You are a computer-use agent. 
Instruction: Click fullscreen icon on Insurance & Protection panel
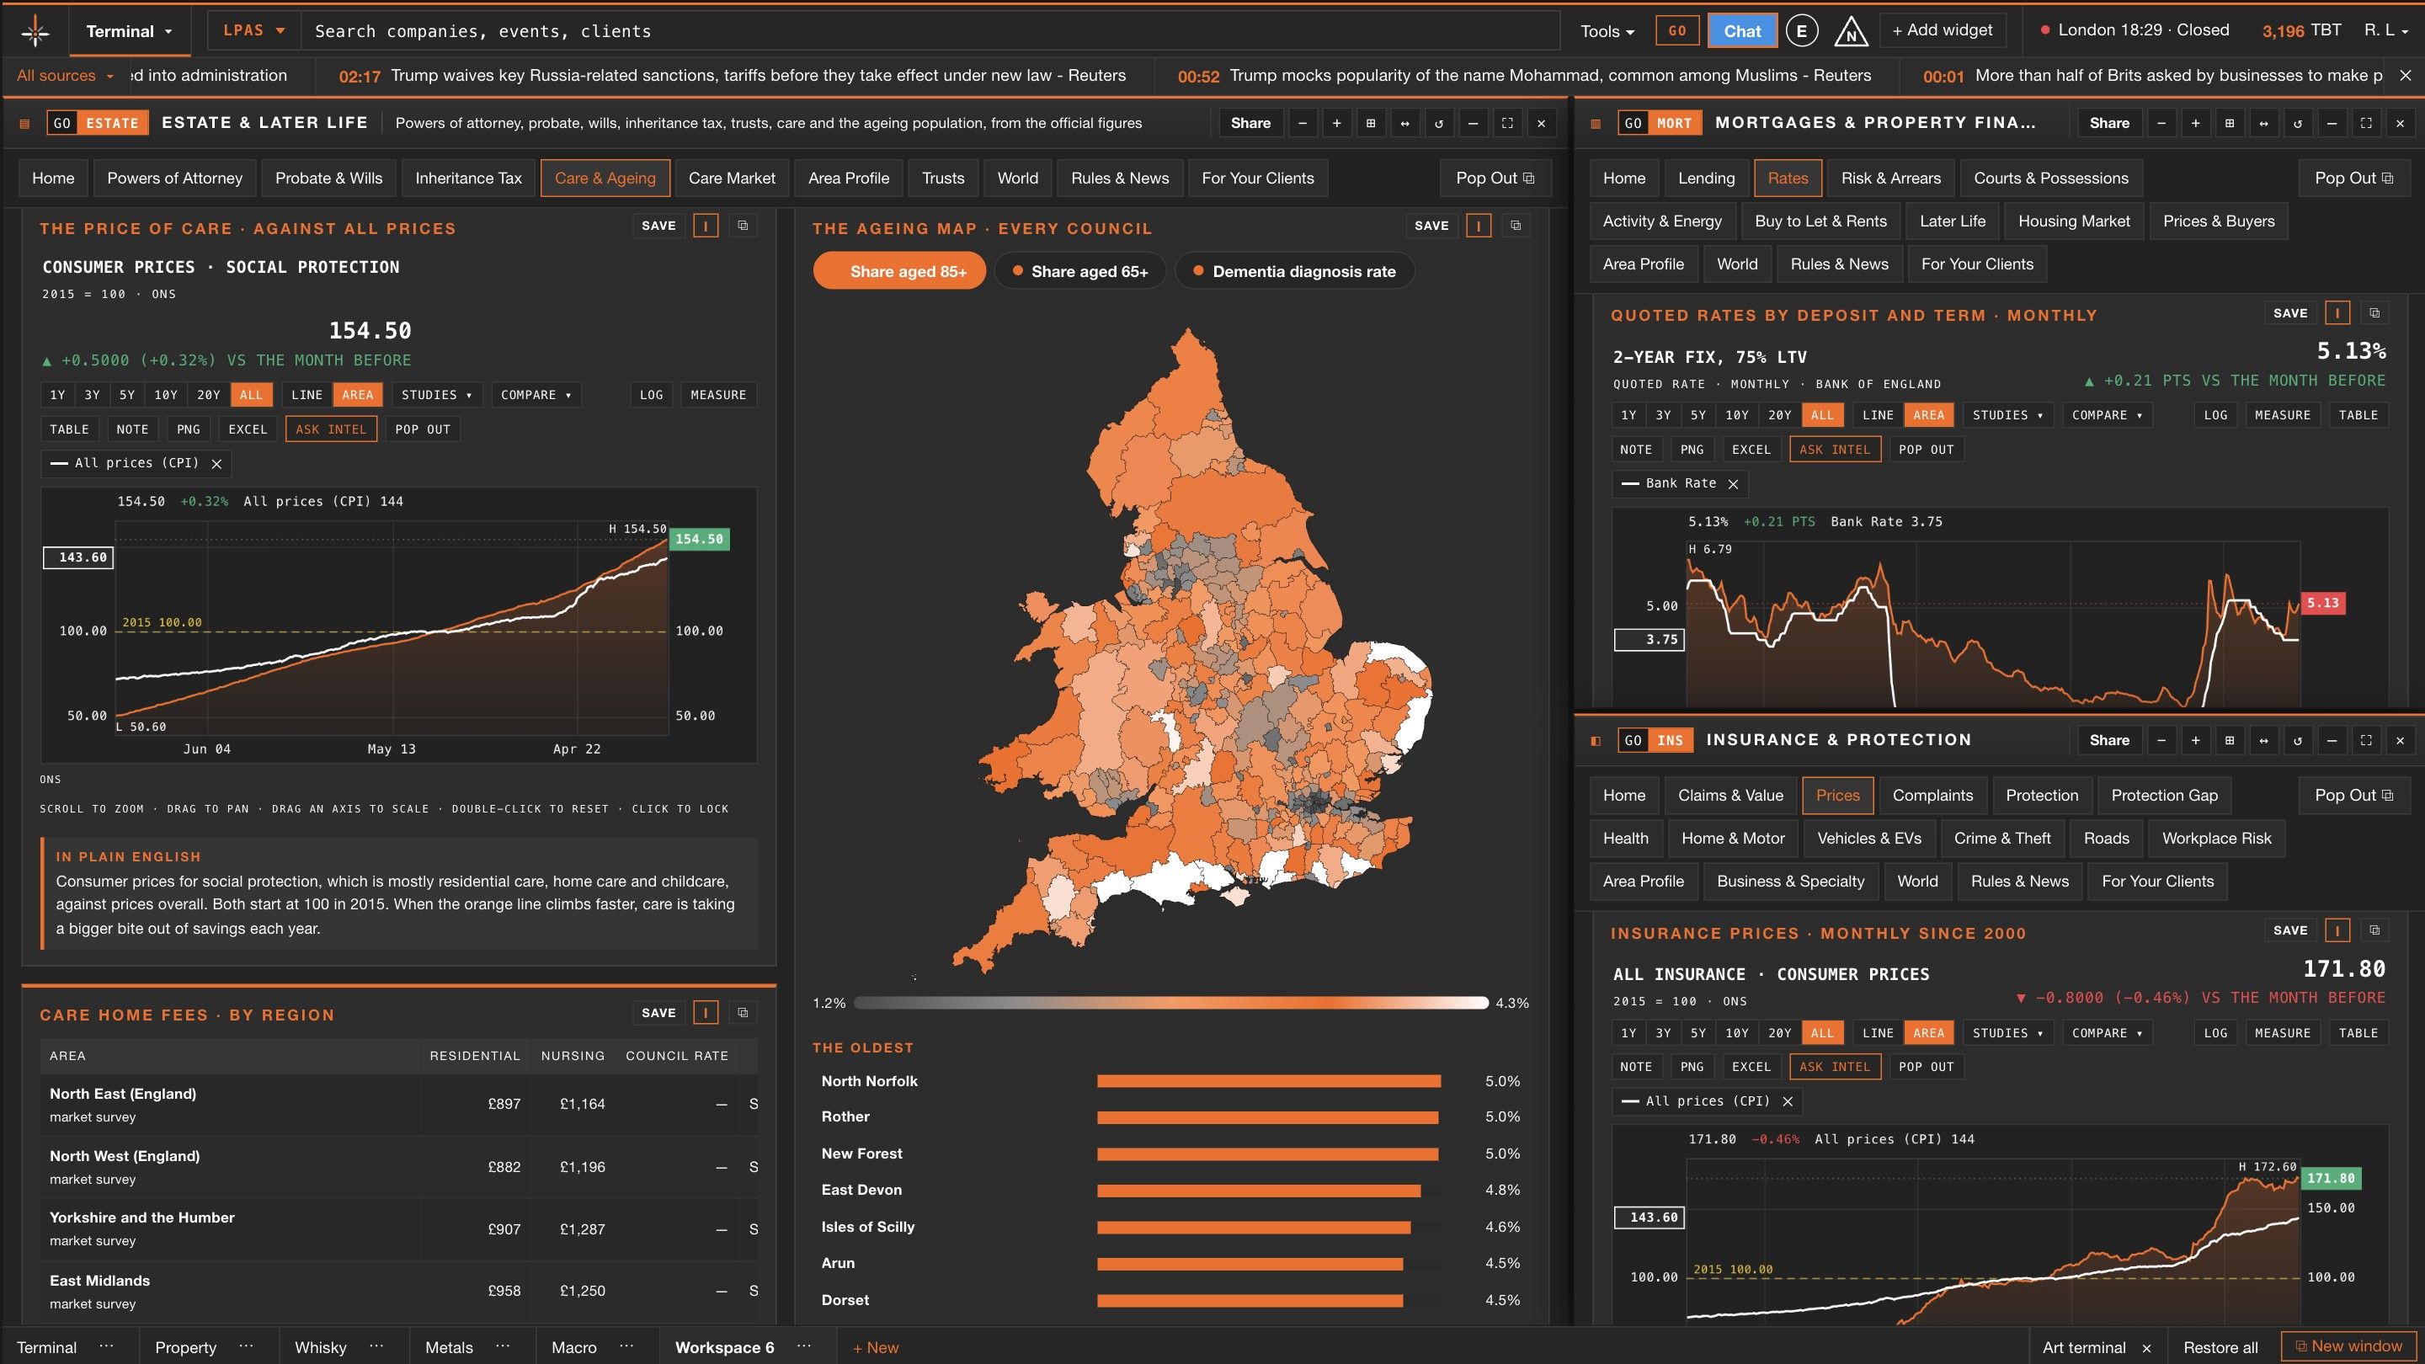[2366, 741]
